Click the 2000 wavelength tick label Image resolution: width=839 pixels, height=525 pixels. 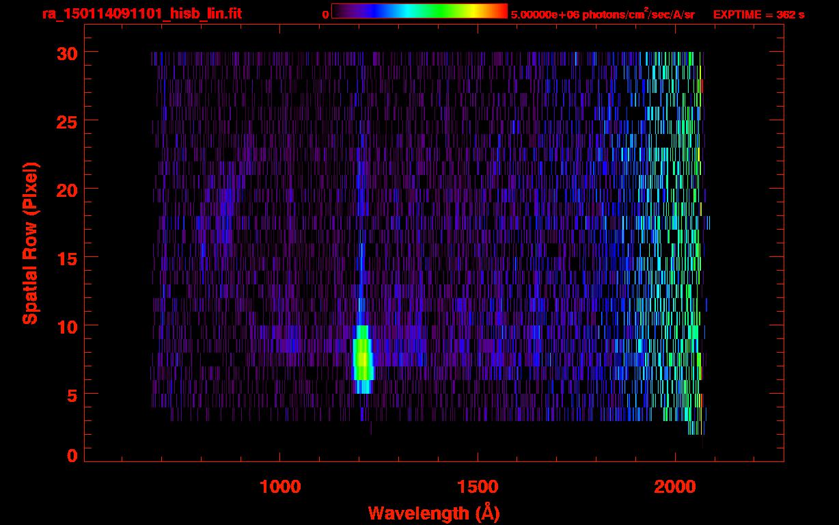click(674, 487)
